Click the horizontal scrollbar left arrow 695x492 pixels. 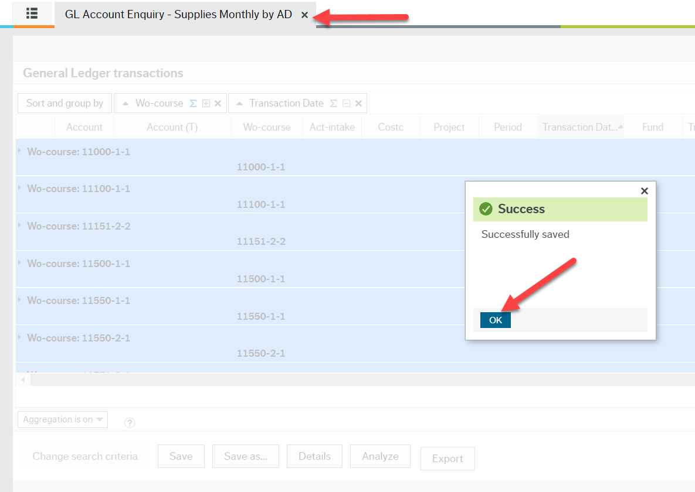point(22,380)
